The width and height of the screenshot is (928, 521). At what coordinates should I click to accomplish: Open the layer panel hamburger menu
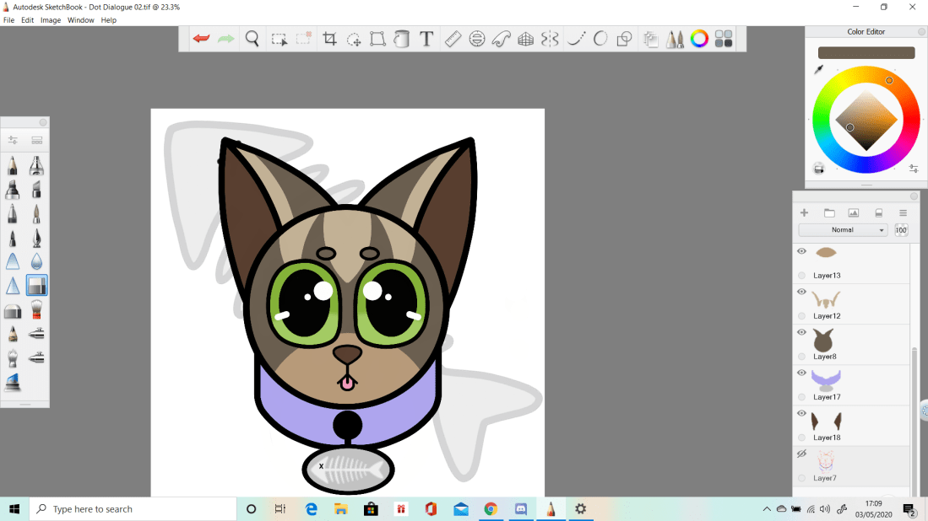pyautogui.click(x=903, y=213)
